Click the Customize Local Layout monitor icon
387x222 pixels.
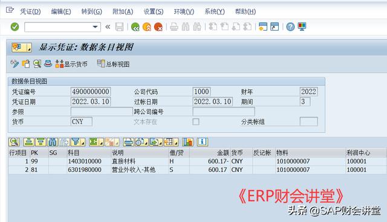[x=302, y=27]
